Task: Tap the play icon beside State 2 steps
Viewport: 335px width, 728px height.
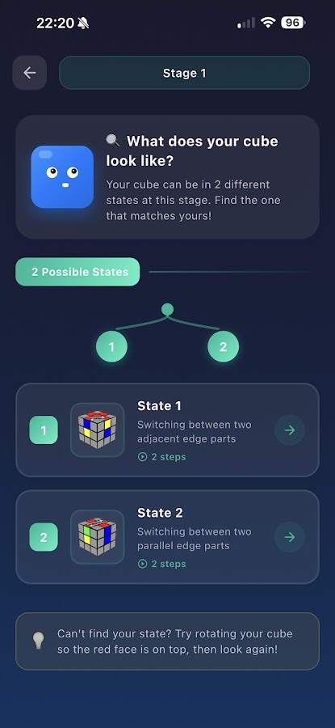Action: tap(143, 564)
